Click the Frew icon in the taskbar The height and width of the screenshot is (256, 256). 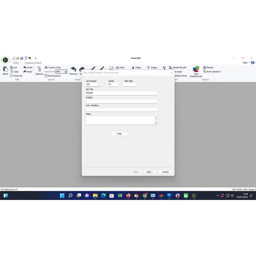pyautogui.click(x=194, y=196)
